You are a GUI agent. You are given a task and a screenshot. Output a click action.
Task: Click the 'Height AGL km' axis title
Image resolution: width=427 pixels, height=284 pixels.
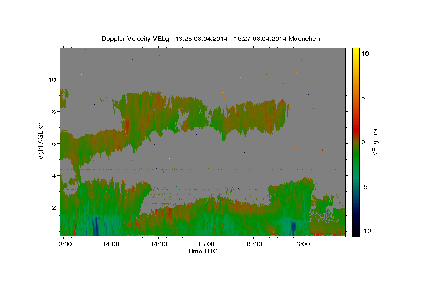[x=41, y=142]
